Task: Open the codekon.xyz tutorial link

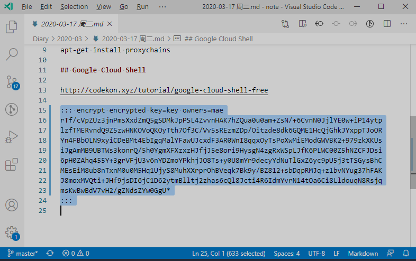Action: pyautogui.click(x=164, y=90)
